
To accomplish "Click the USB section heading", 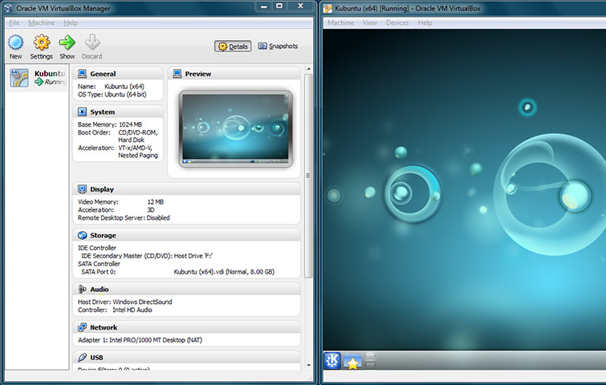I will click(96, 358).
